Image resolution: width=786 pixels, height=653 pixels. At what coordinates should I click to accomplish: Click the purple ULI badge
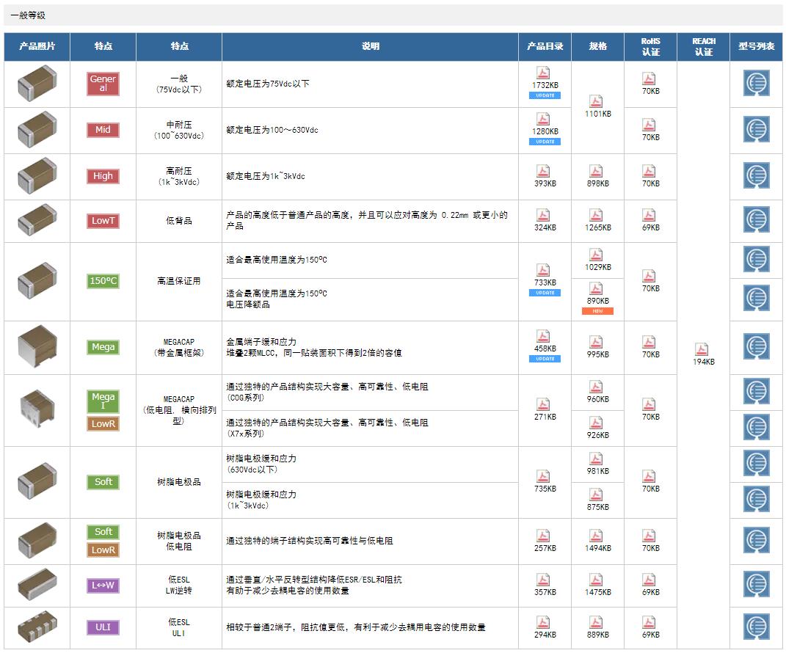103,627
